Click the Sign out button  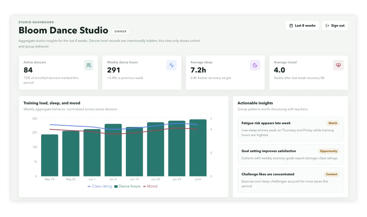[x=335, y=26]
